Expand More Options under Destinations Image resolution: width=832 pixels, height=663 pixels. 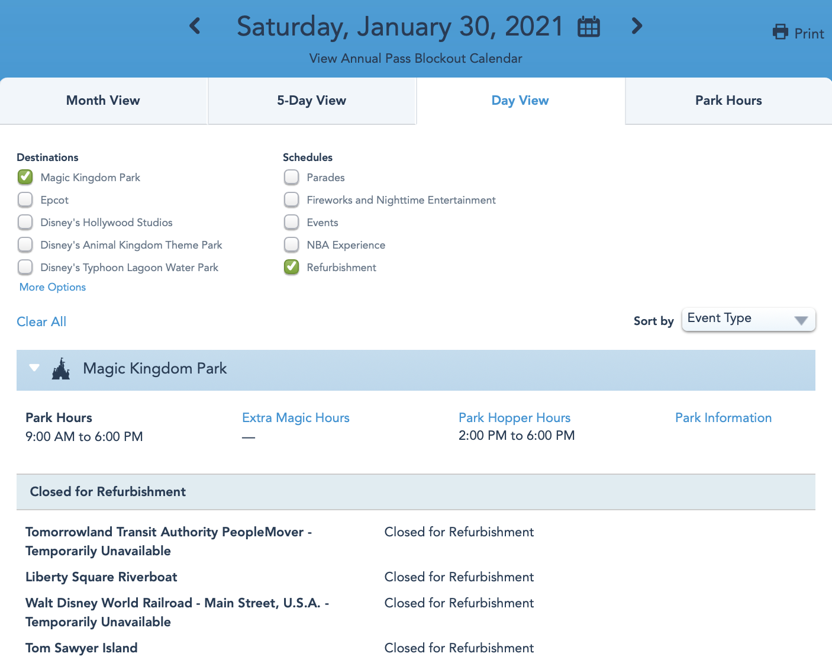(53, 287)
